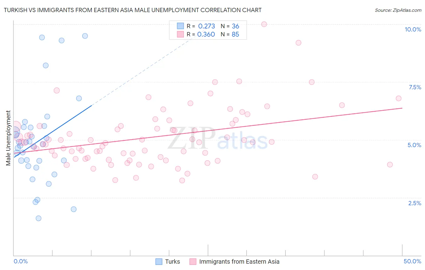Viewport: 425px width, 270px height.
Task: Select Immigrants from Eastern Asia legend label
Action: (239, 262)
